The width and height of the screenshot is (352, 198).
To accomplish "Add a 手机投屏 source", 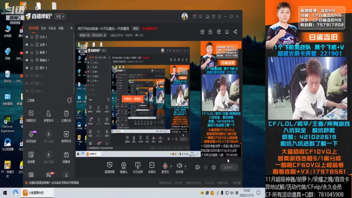I will click(138, 168).
